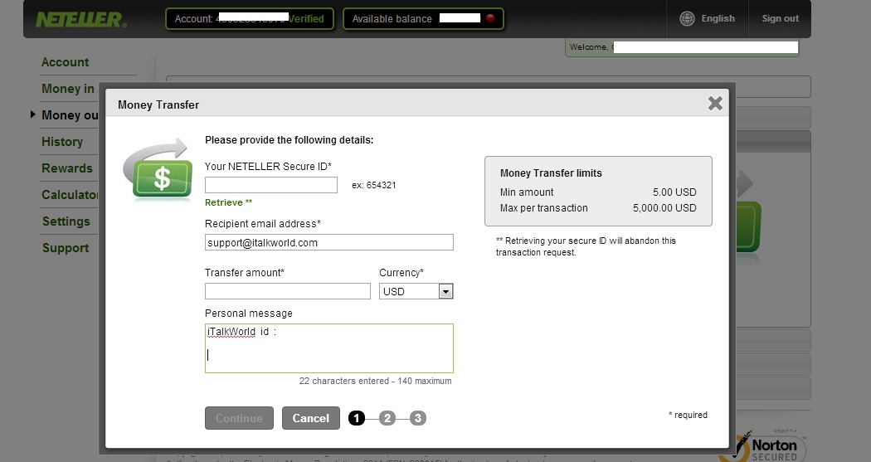Select English language option
The width and height of the screenshot is (871, 462).
pos(718,18)
